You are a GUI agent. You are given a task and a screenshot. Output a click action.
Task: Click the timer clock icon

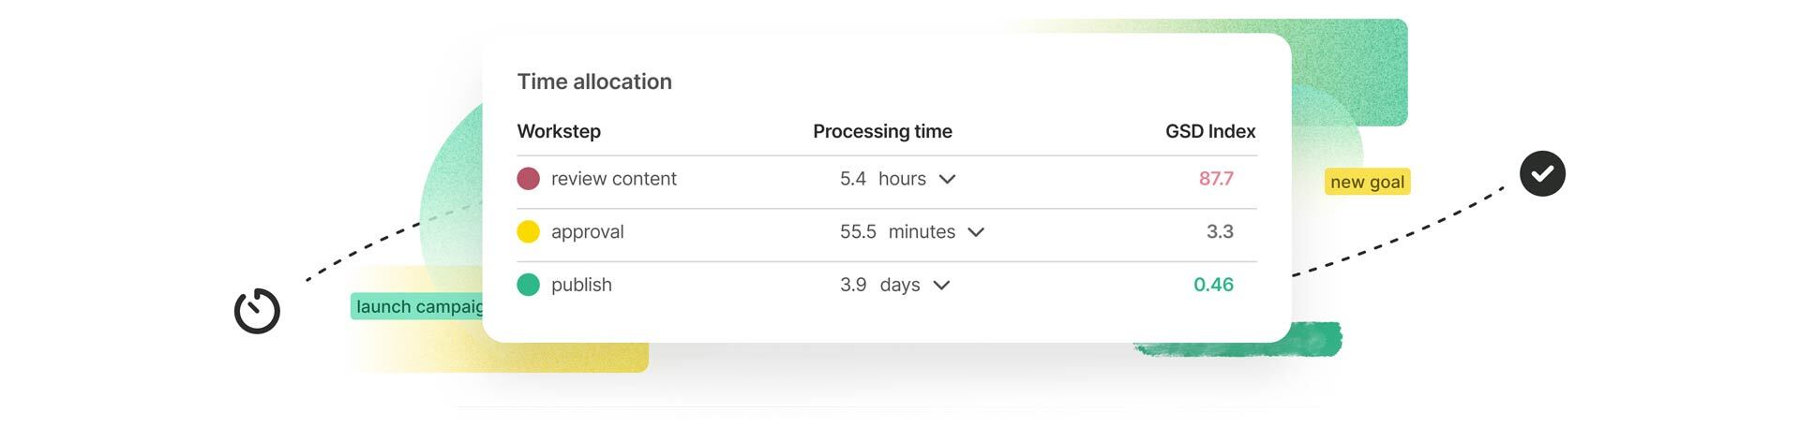[257, 311]
